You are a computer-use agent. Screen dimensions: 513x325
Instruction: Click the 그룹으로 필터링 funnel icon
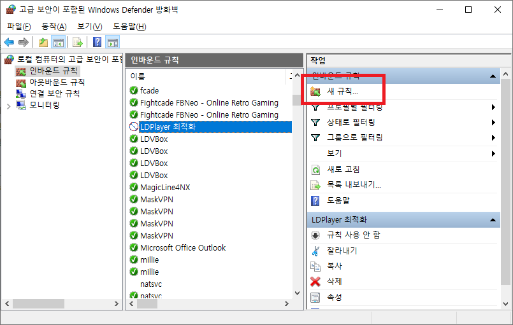tap(315, 138)
